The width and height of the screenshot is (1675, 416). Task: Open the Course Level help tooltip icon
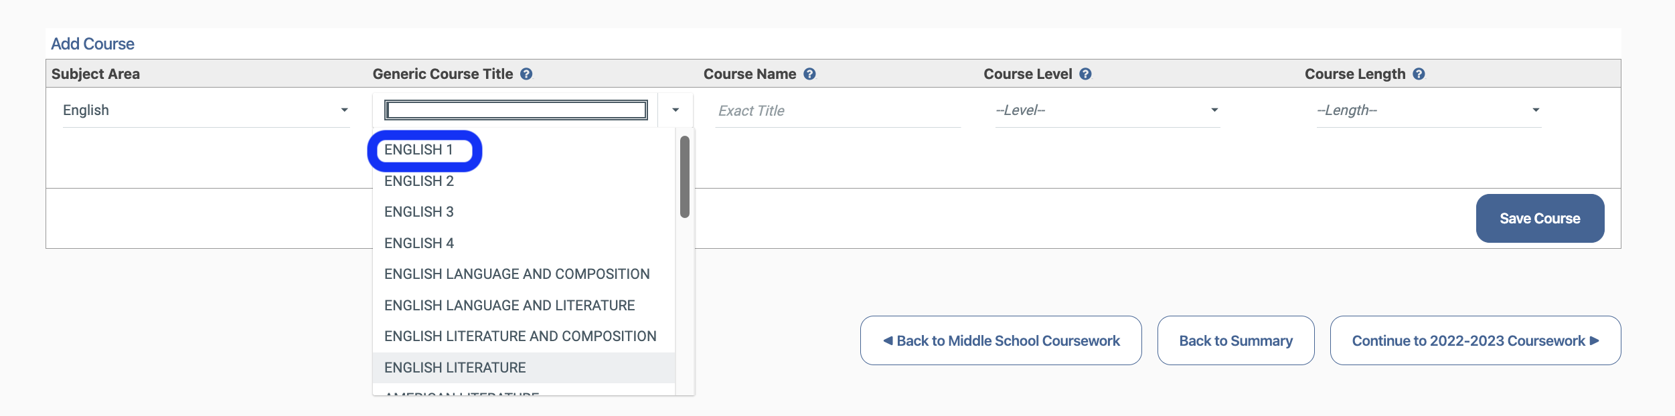tap(1085, 74)
